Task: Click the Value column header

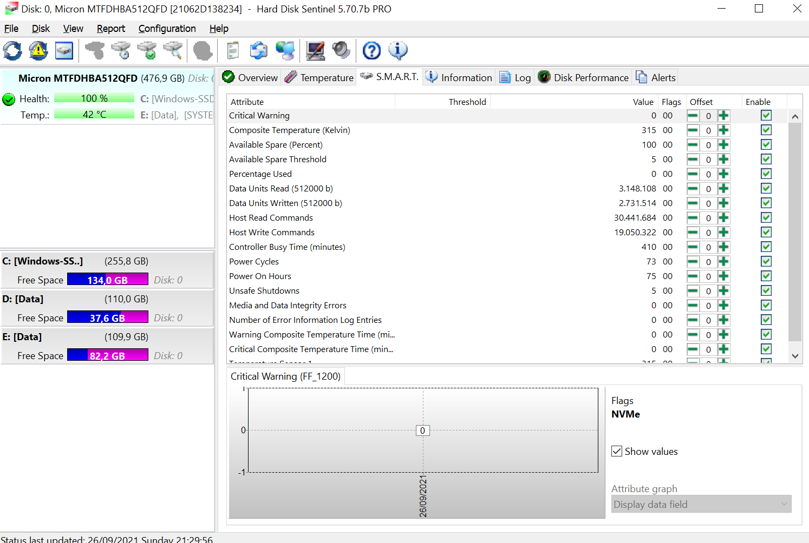Action: pyautogui.click(x=574, y=102)
